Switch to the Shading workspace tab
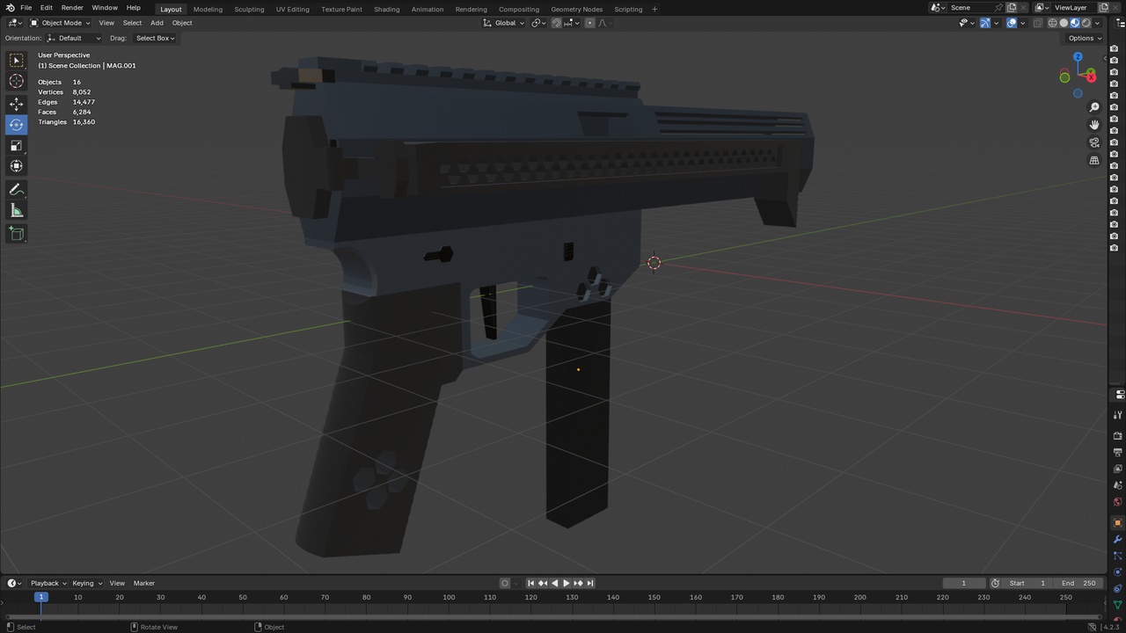 386,9
